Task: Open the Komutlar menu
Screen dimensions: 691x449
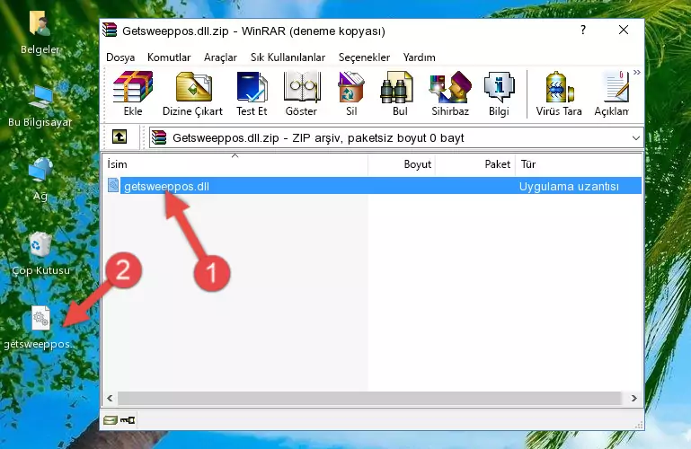Action: (169, 57)
